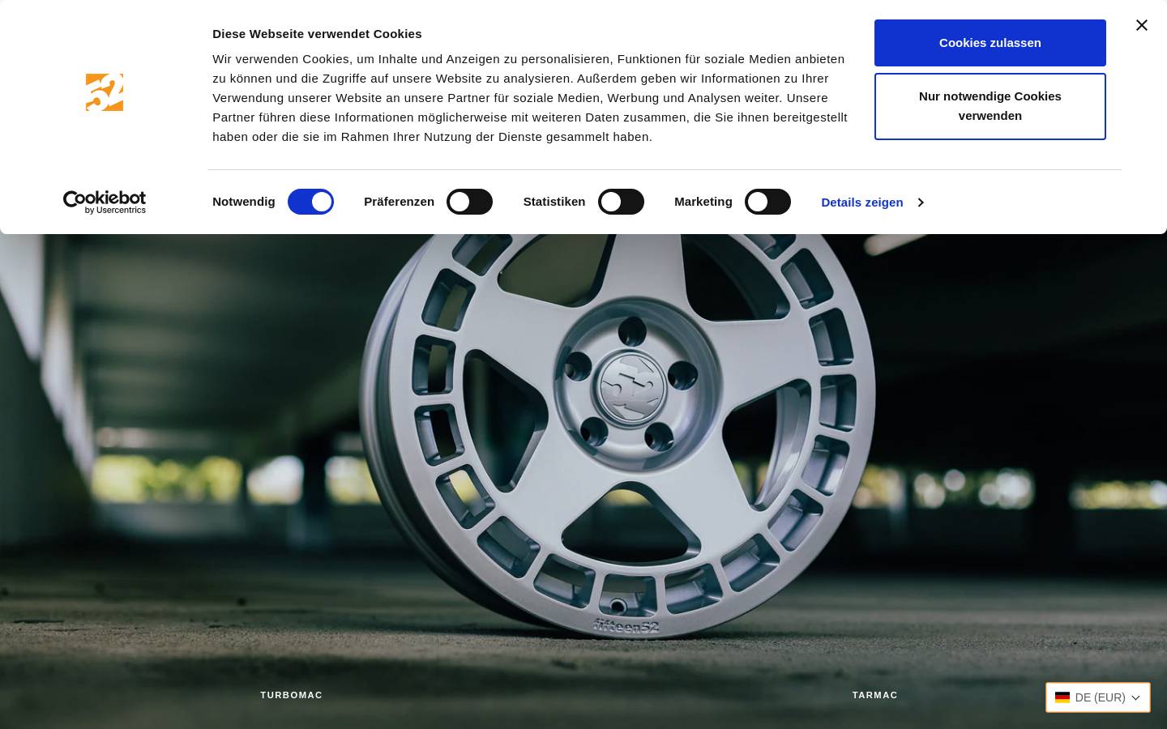The image size is (1167, 729).
Task: Enable the Marketing cookie switch
Action: [767, 202]
